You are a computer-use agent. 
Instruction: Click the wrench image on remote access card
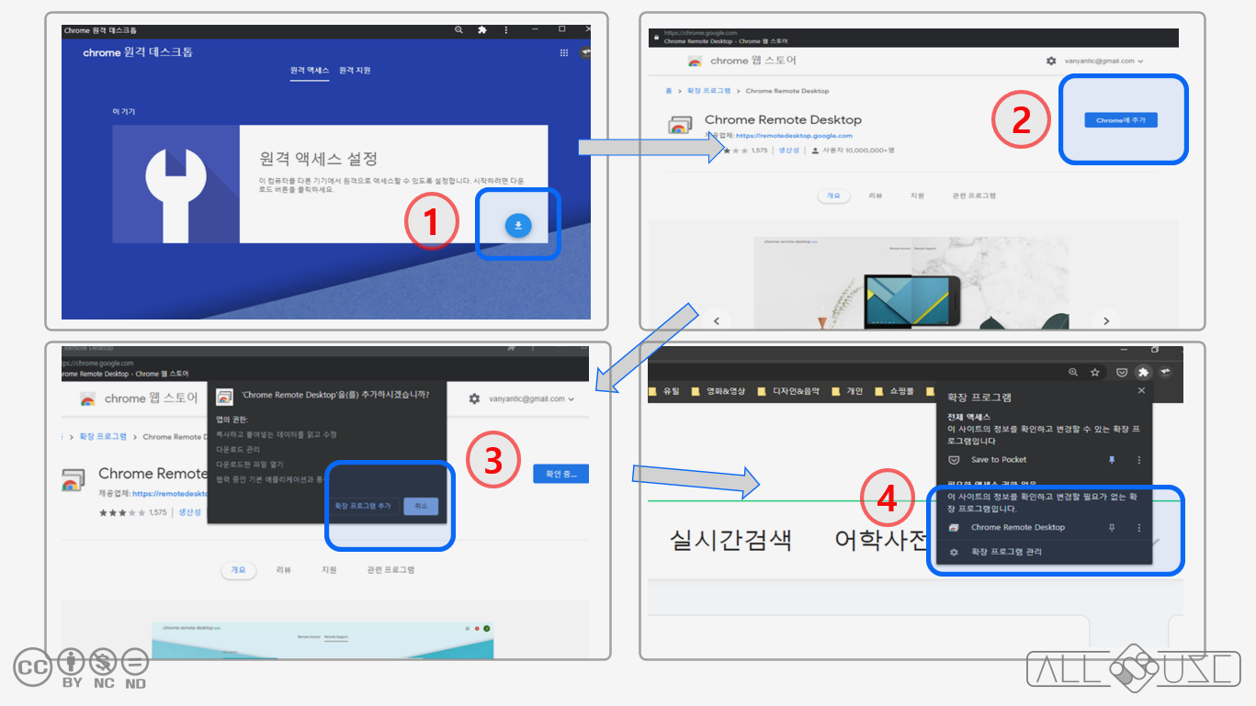(176, 184)
